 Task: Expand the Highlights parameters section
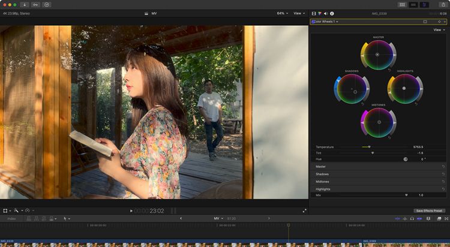tap(323, 189)
